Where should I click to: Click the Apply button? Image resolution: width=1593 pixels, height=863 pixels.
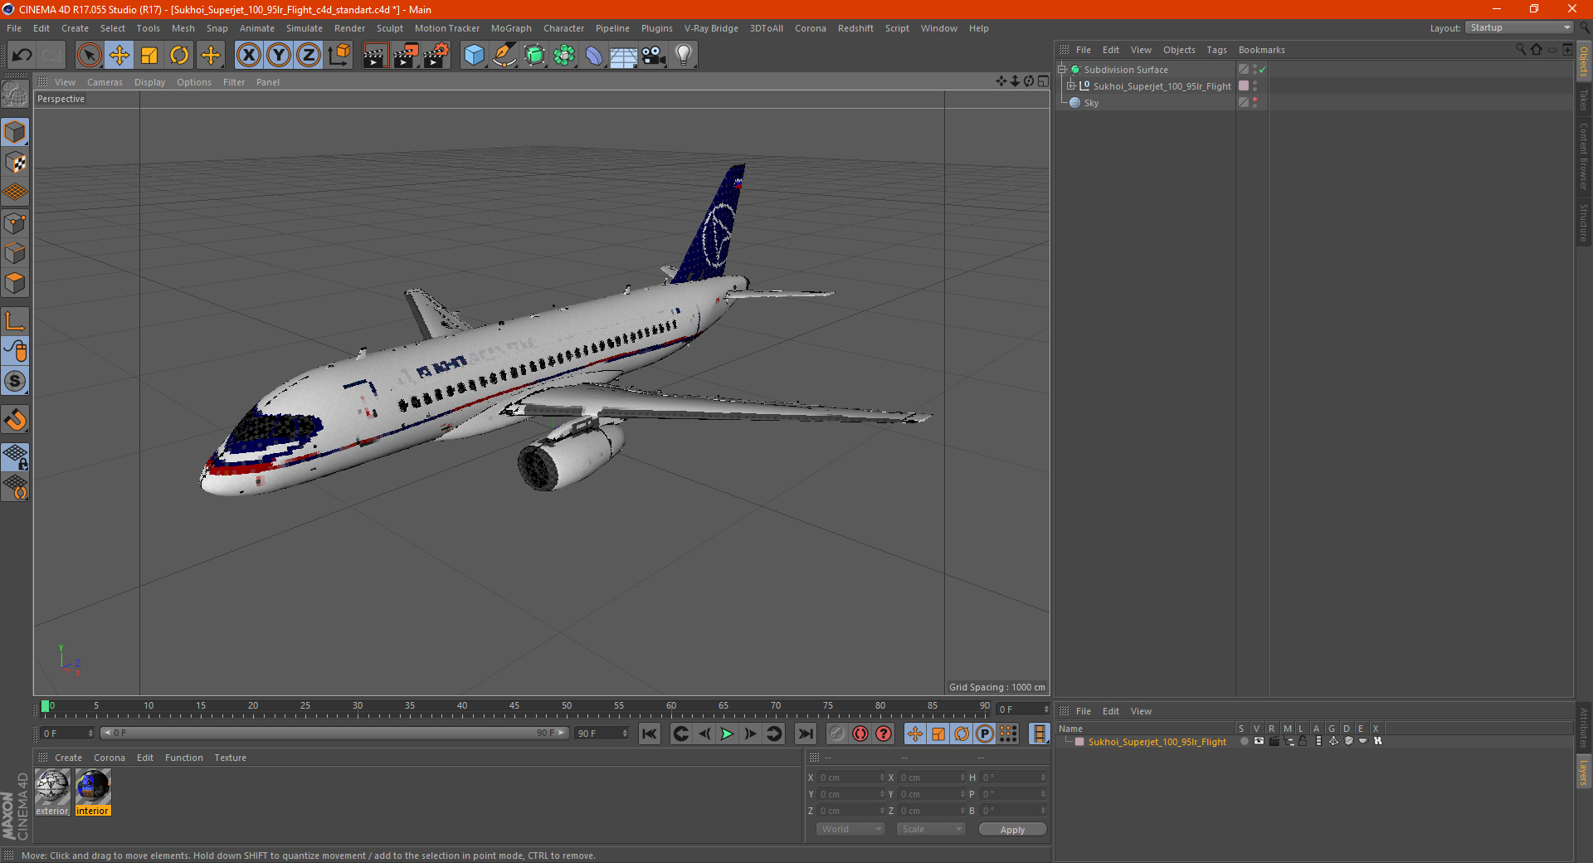pyautogui.click(x=1012, y=830)
